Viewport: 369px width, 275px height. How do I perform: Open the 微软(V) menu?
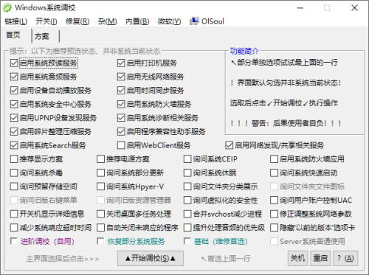pos(169,21)
